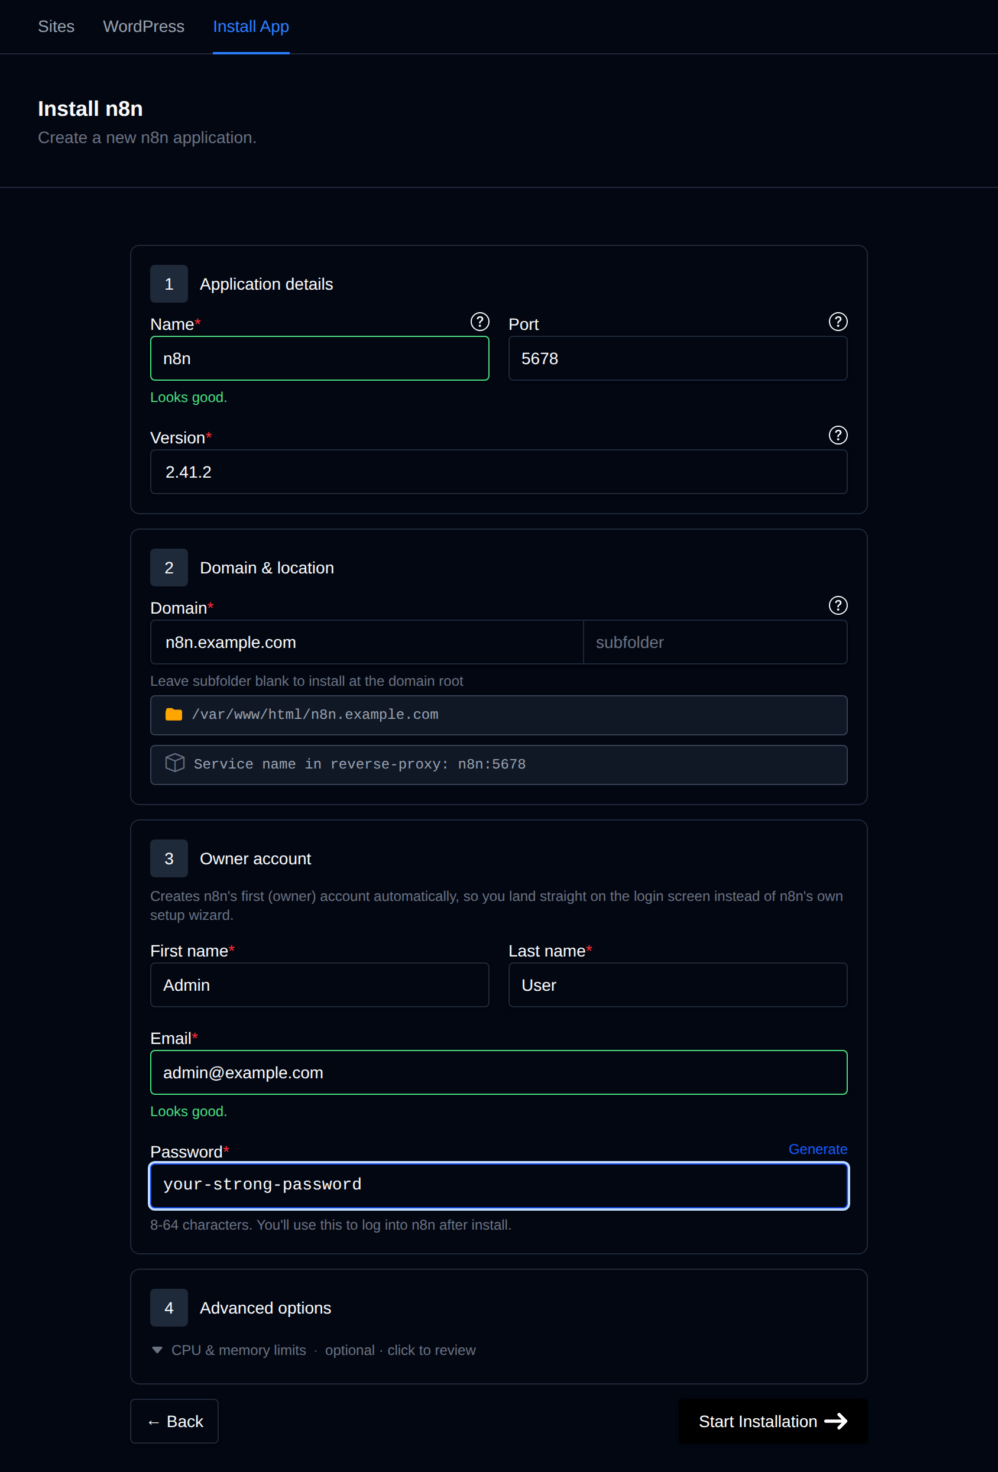Viewport: 998px width, 1472px height.
Task: Click the cube icon beside Service name
Action: [x=175, y=763]
